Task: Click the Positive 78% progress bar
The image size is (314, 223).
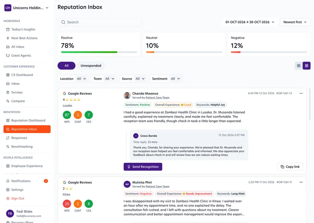Action: (99, 52)
